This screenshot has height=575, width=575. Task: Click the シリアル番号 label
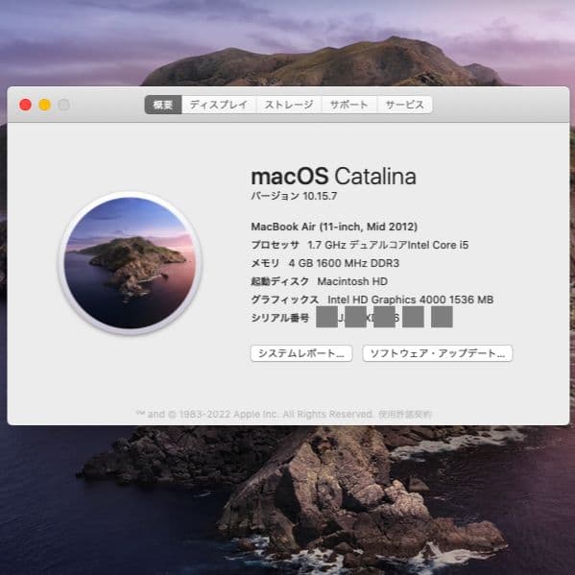[280, 318]
